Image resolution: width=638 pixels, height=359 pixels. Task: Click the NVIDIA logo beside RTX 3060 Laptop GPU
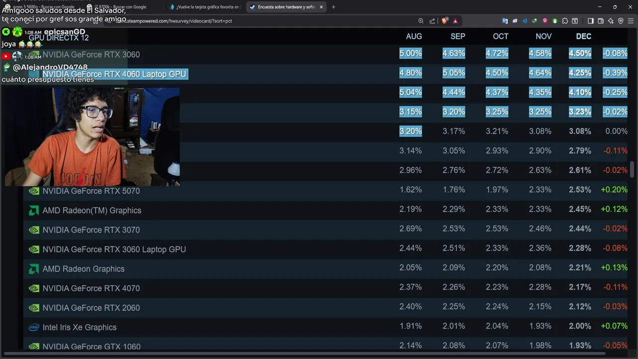[33, 249]
